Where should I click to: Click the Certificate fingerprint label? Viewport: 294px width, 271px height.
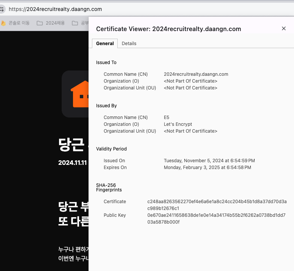(x=115, y=202)
